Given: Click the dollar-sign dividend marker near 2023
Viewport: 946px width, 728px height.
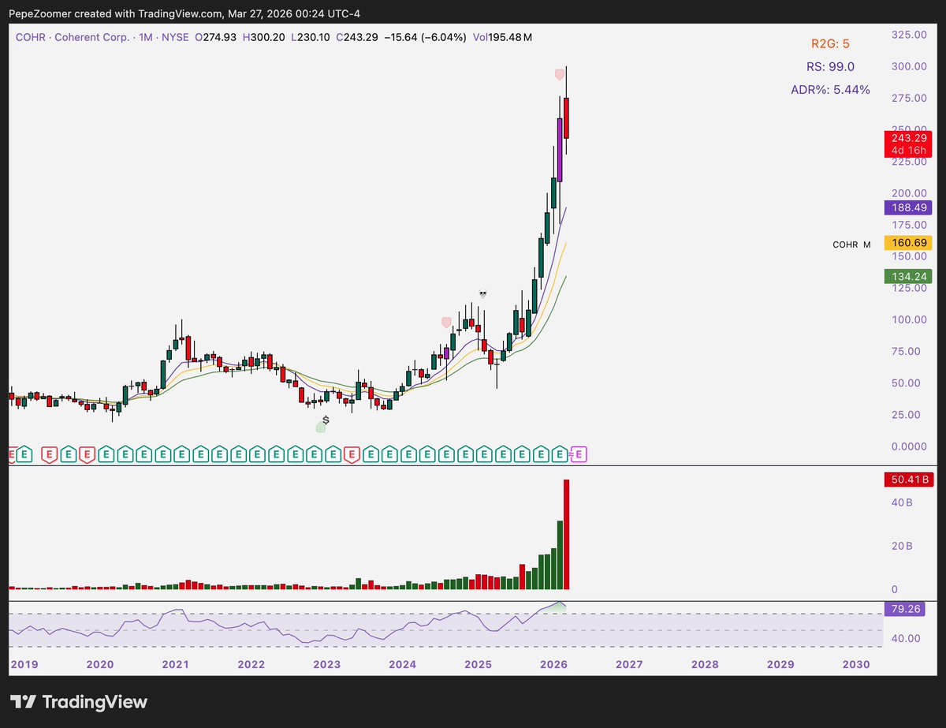Looking at the screenshot, I should (326, 420).
